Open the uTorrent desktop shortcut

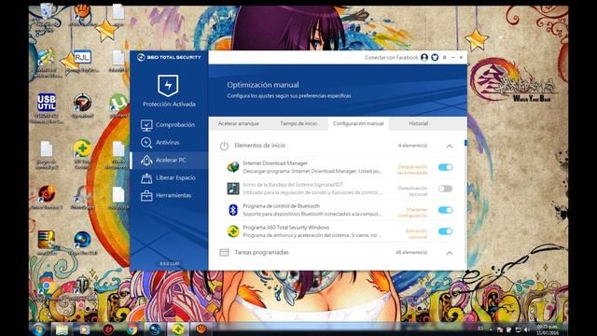click(118, 103)
